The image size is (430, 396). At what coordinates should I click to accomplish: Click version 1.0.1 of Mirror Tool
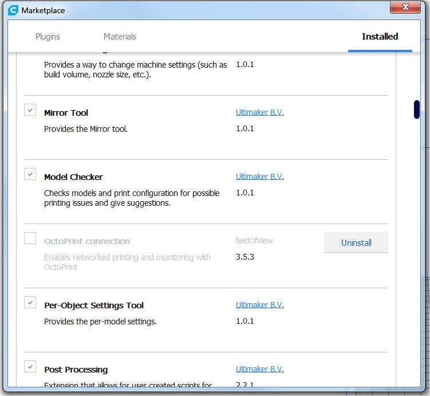(245, 129)
